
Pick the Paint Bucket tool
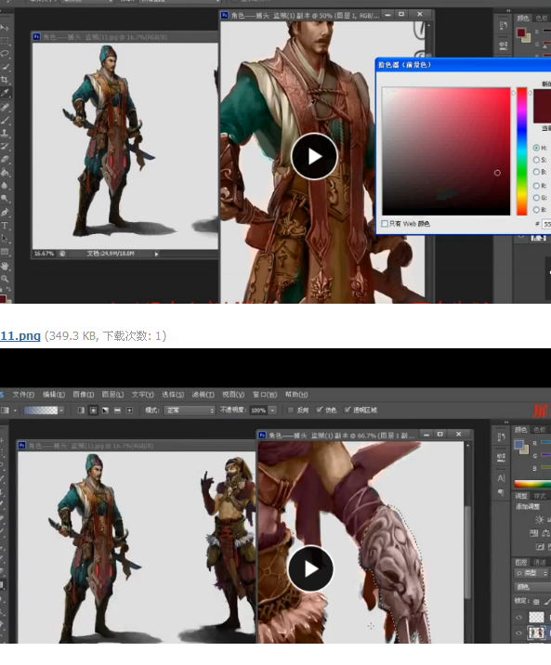tap(5, 173)
